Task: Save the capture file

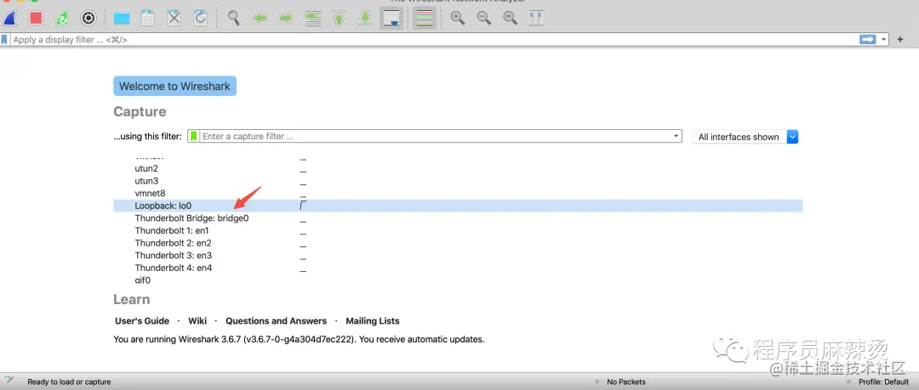Action: coord(148,18)
